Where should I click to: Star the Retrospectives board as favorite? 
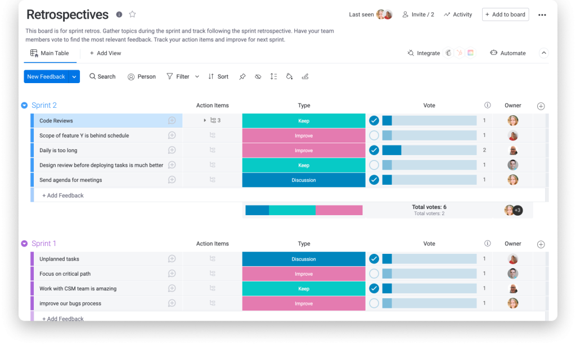133,15
